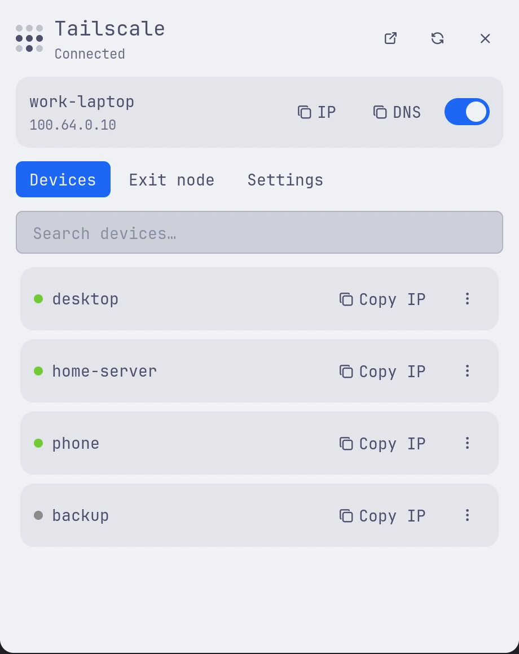Open more options menu for phone
The width and height of the screenshot is (519, 654).
[x=467, y=443]
